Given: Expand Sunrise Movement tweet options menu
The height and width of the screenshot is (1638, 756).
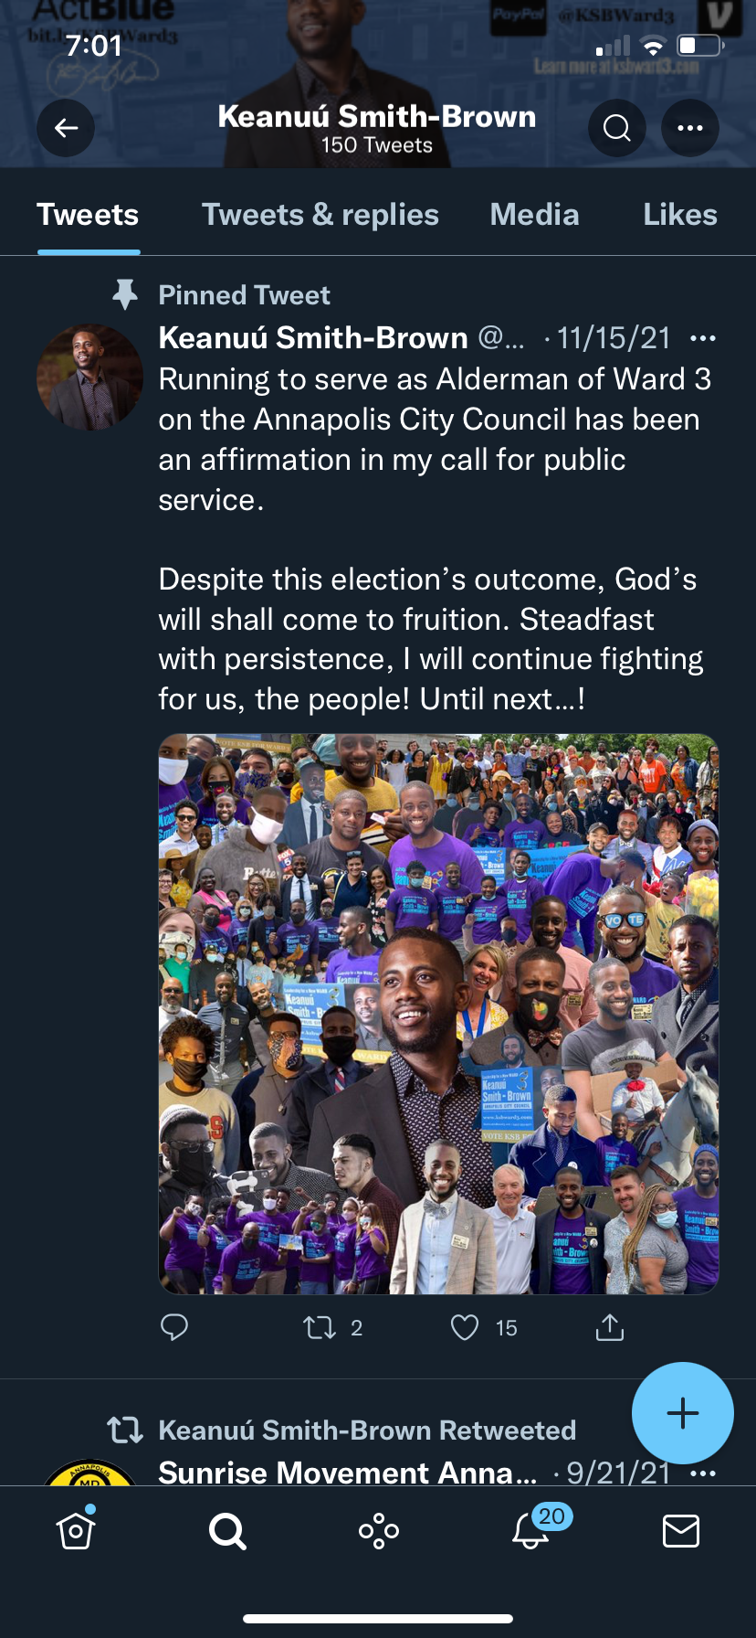Looking at the screenshot, I should tap(703, 1473).
